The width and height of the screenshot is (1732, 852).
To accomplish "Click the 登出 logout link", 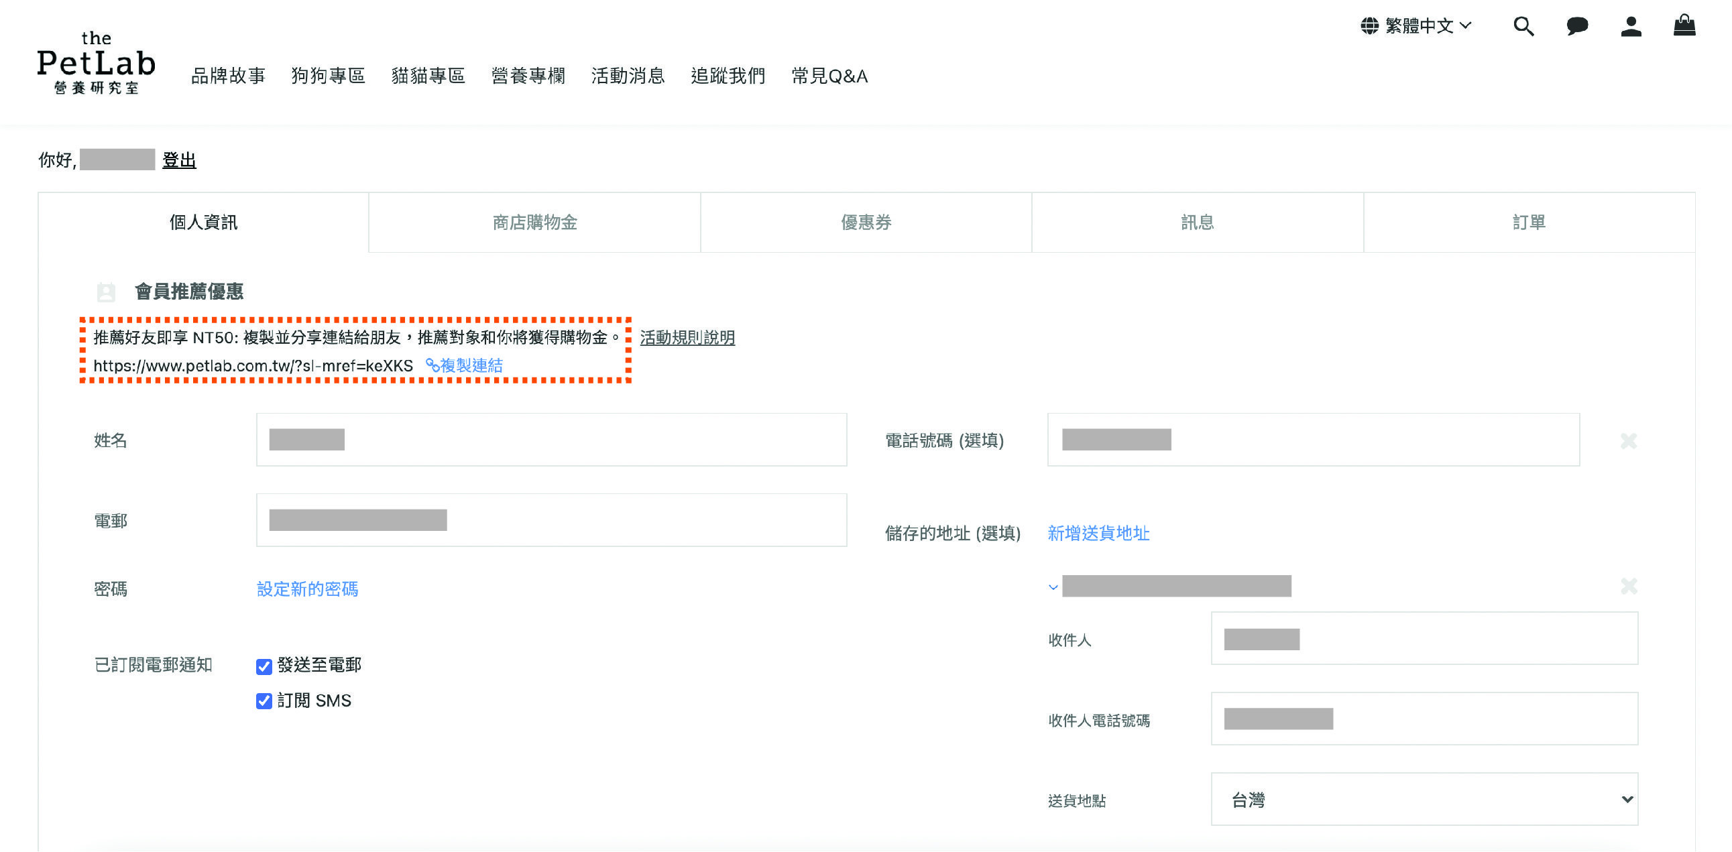I will 179,160.
